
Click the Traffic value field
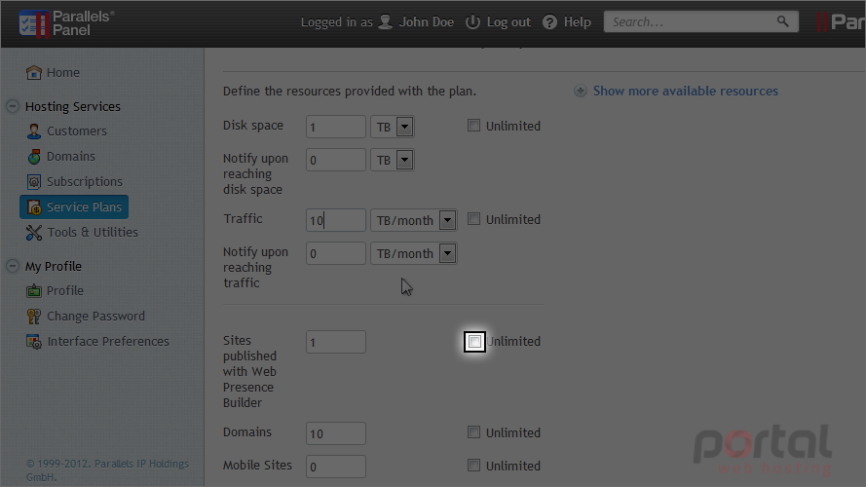click(x=336, y=220)
